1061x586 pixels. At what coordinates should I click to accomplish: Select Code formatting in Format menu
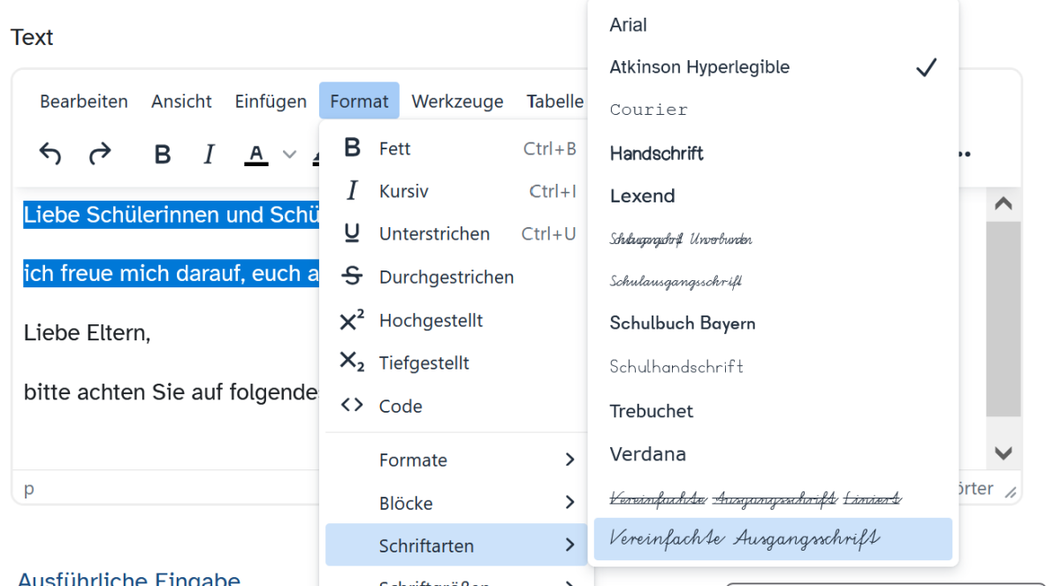(401, 407)
